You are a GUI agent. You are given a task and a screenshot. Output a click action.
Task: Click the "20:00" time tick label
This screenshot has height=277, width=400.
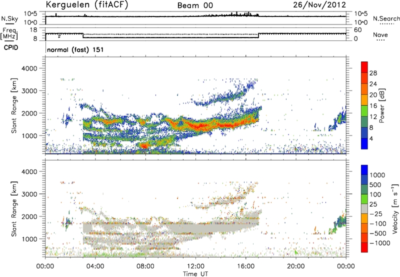pos(296,266)
